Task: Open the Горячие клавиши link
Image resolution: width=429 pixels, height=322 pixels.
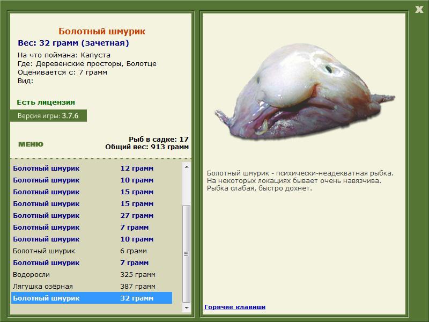Action: tap(235, 307)
